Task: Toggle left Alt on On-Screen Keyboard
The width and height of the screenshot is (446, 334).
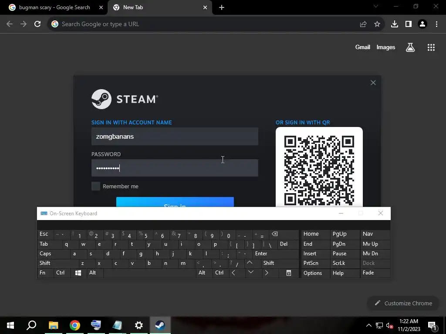Action: point(95,273)
